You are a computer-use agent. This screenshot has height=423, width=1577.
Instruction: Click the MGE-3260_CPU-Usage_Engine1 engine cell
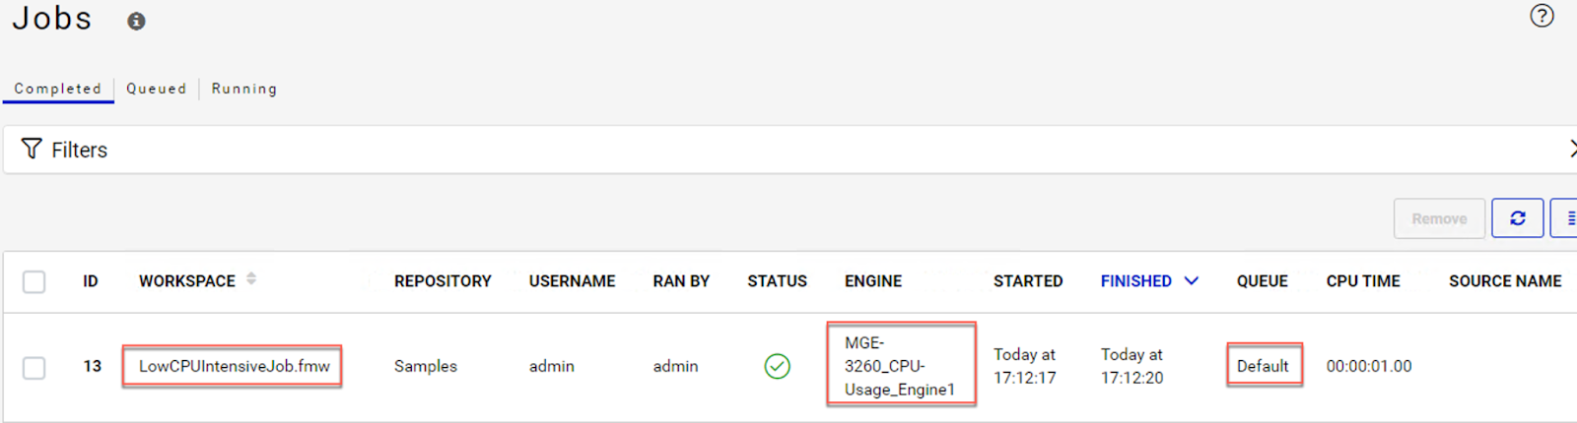[x=900, y=366]
